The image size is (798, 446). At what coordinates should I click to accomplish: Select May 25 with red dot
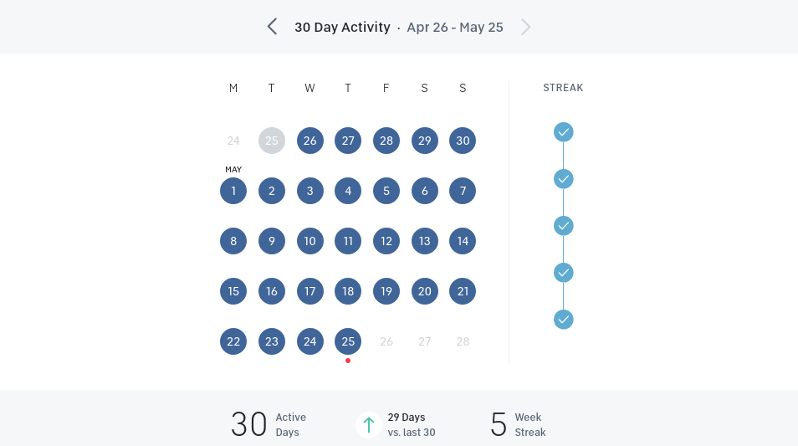tap(348, 341)
